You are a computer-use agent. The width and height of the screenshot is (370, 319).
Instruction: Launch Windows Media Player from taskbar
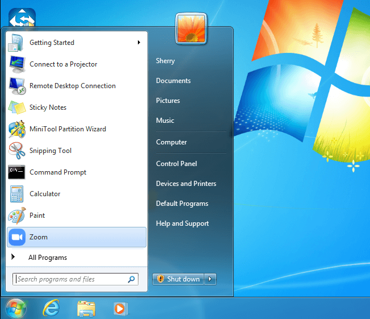tap(120, 309)
